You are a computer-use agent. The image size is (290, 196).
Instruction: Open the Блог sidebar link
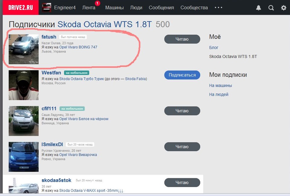point(214,48)
